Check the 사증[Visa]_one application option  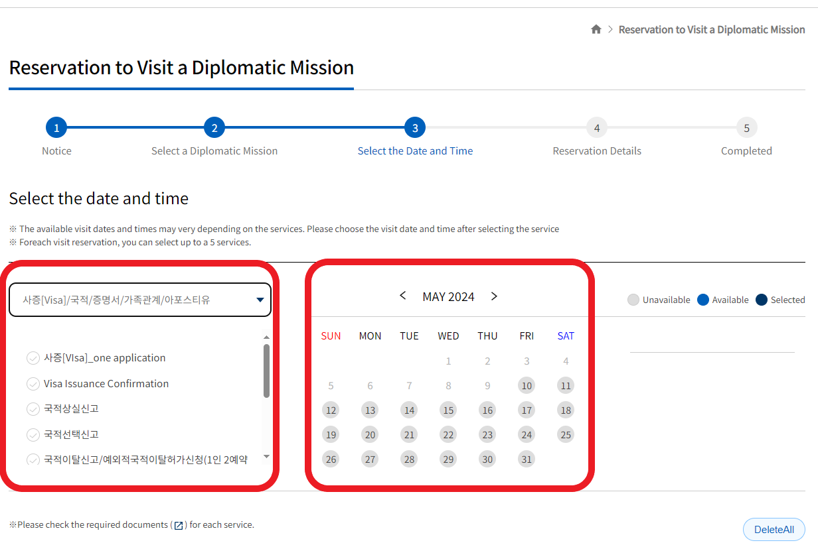[x=33, y=358]
